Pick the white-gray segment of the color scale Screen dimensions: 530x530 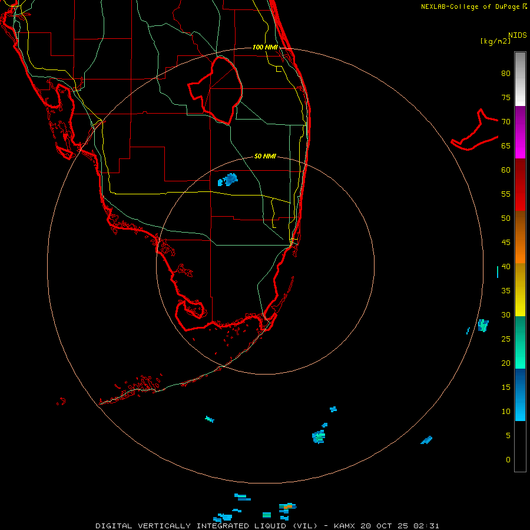point(520,79)
